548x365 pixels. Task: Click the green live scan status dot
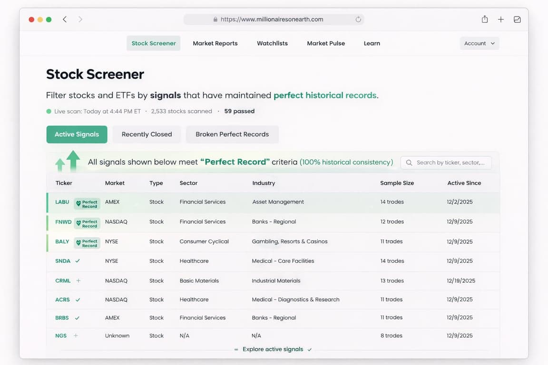[x=48, y=111]
